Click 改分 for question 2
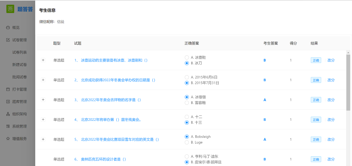 (331, 80)
